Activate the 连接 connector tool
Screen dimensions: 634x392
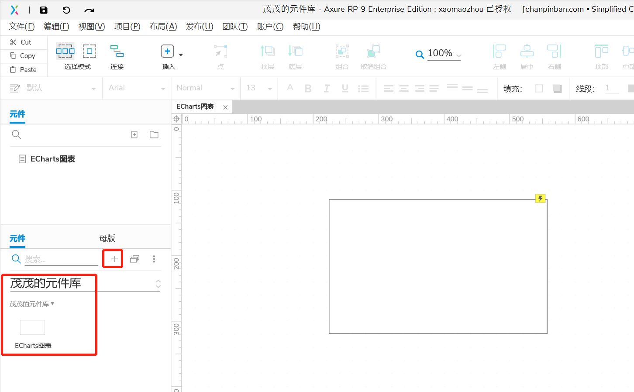(x=117, y=51)
